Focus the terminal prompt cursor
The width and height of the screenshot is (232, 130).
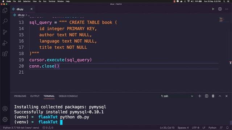coord(61,122)
